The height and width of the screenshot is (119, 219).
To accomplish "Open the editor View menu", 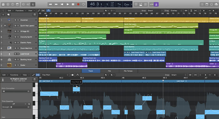I will (x=26, y=75).
